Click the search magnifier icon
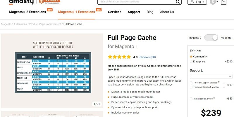234x117 pixels. (178, 2)
